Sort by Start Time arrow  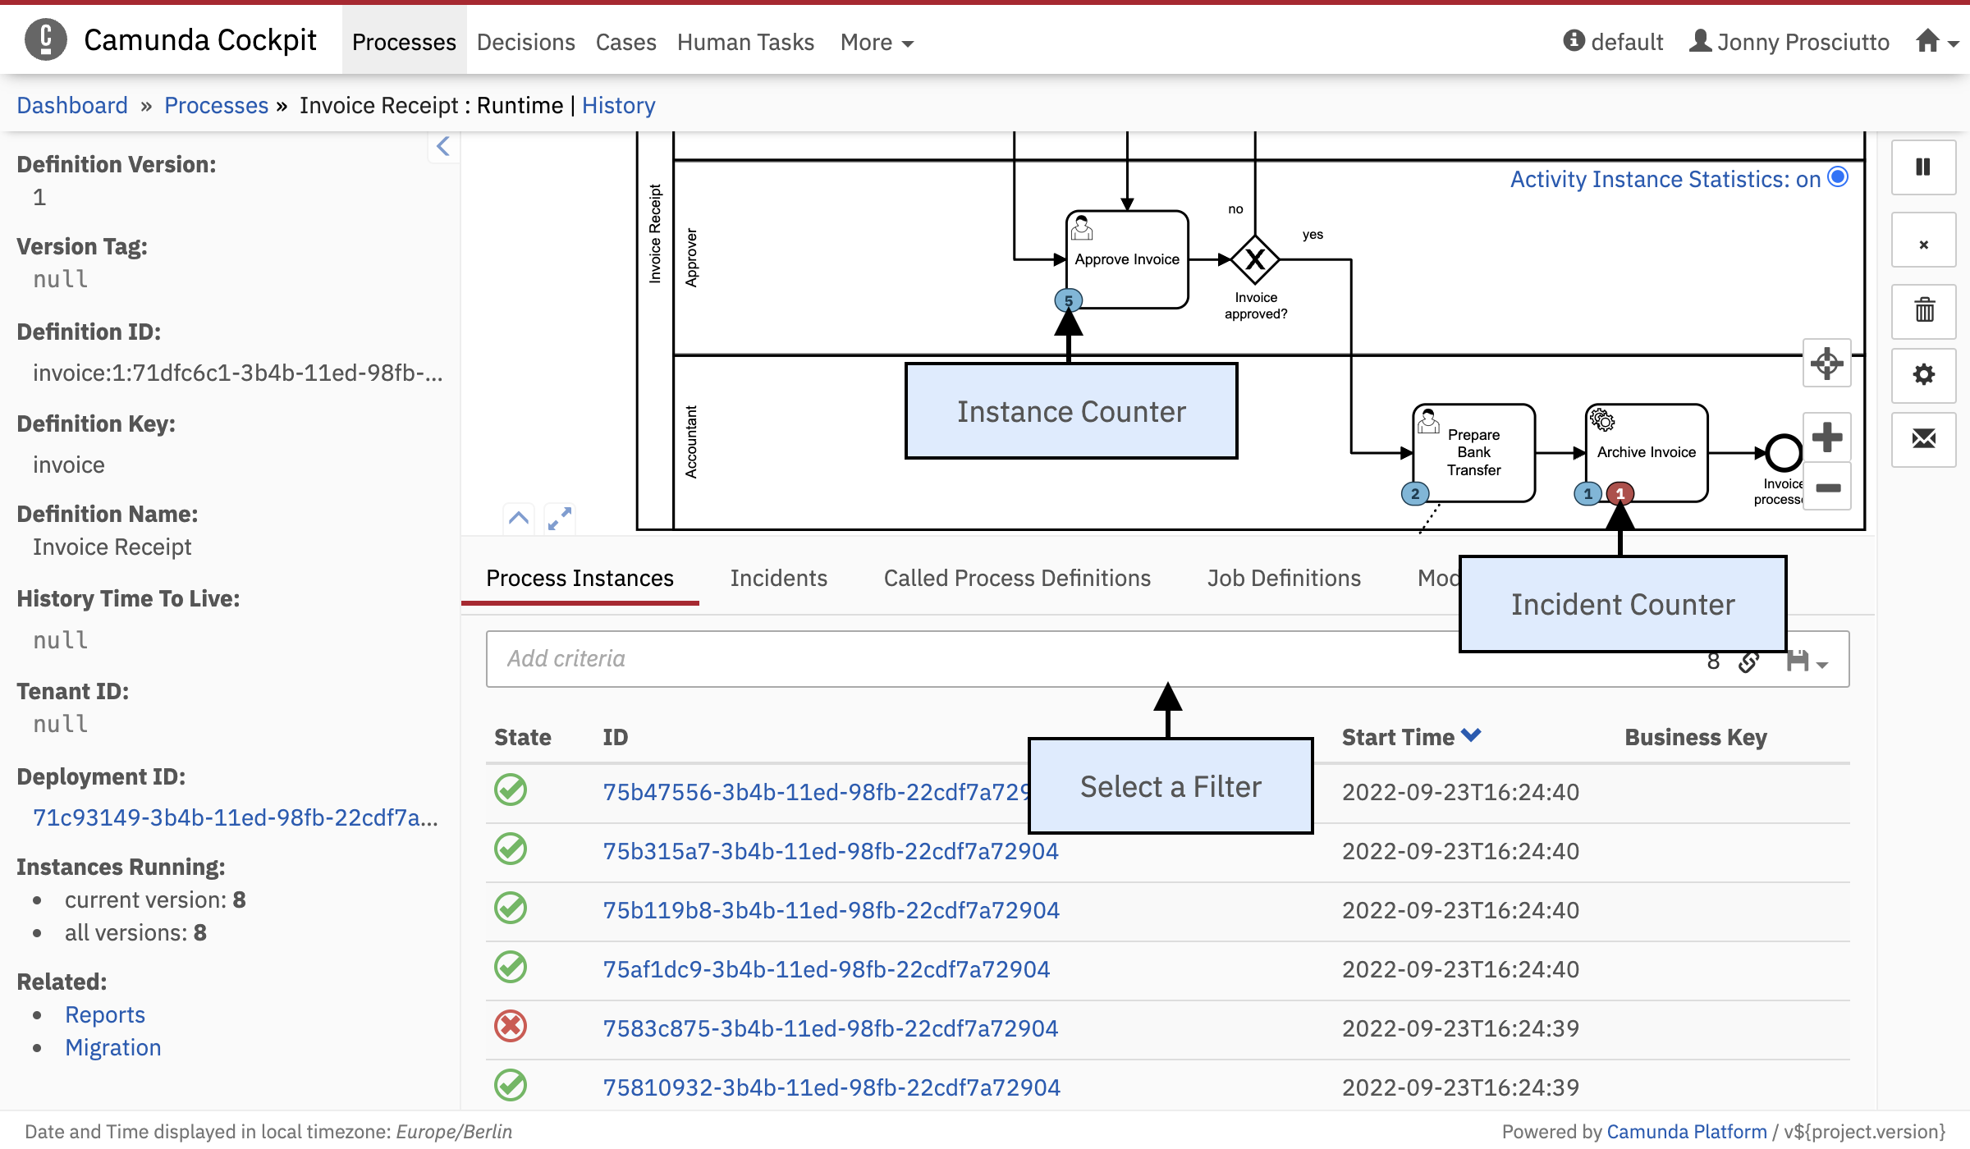1472,735
